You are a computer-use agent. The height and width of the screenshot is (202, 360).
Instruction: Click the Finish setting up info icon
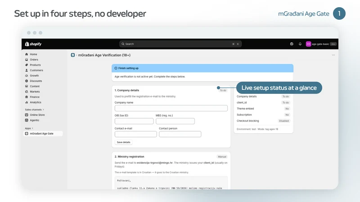pos(116,68)
